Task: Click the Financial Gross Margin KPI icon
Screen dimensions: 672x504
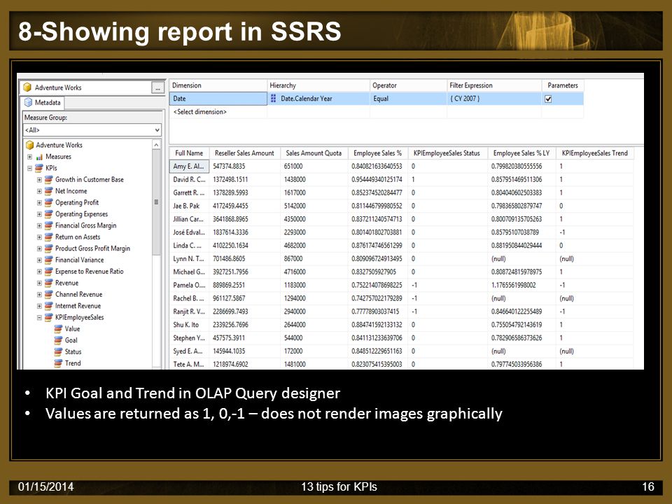Action: [49, 225]
